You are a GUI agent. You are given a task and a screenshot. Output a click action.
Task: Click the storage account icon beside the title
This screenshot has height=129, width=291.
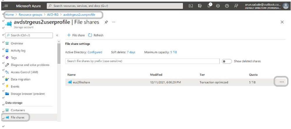[9, 24]
